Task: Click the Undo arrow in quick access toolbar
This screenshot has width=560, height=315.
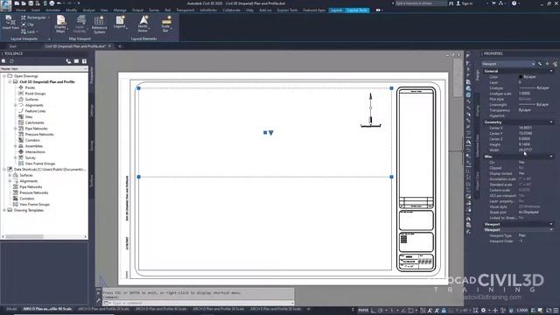Action: pos(59,3)
